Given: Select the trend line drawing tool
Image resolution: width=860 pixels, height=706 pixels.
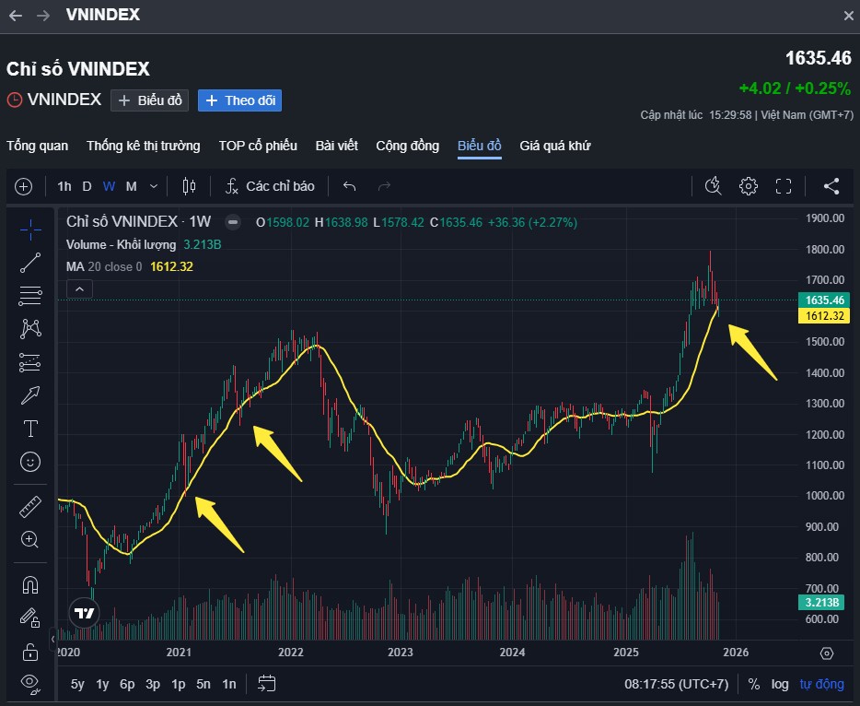Looking at the screenshot, I should [x=30, y=263].
